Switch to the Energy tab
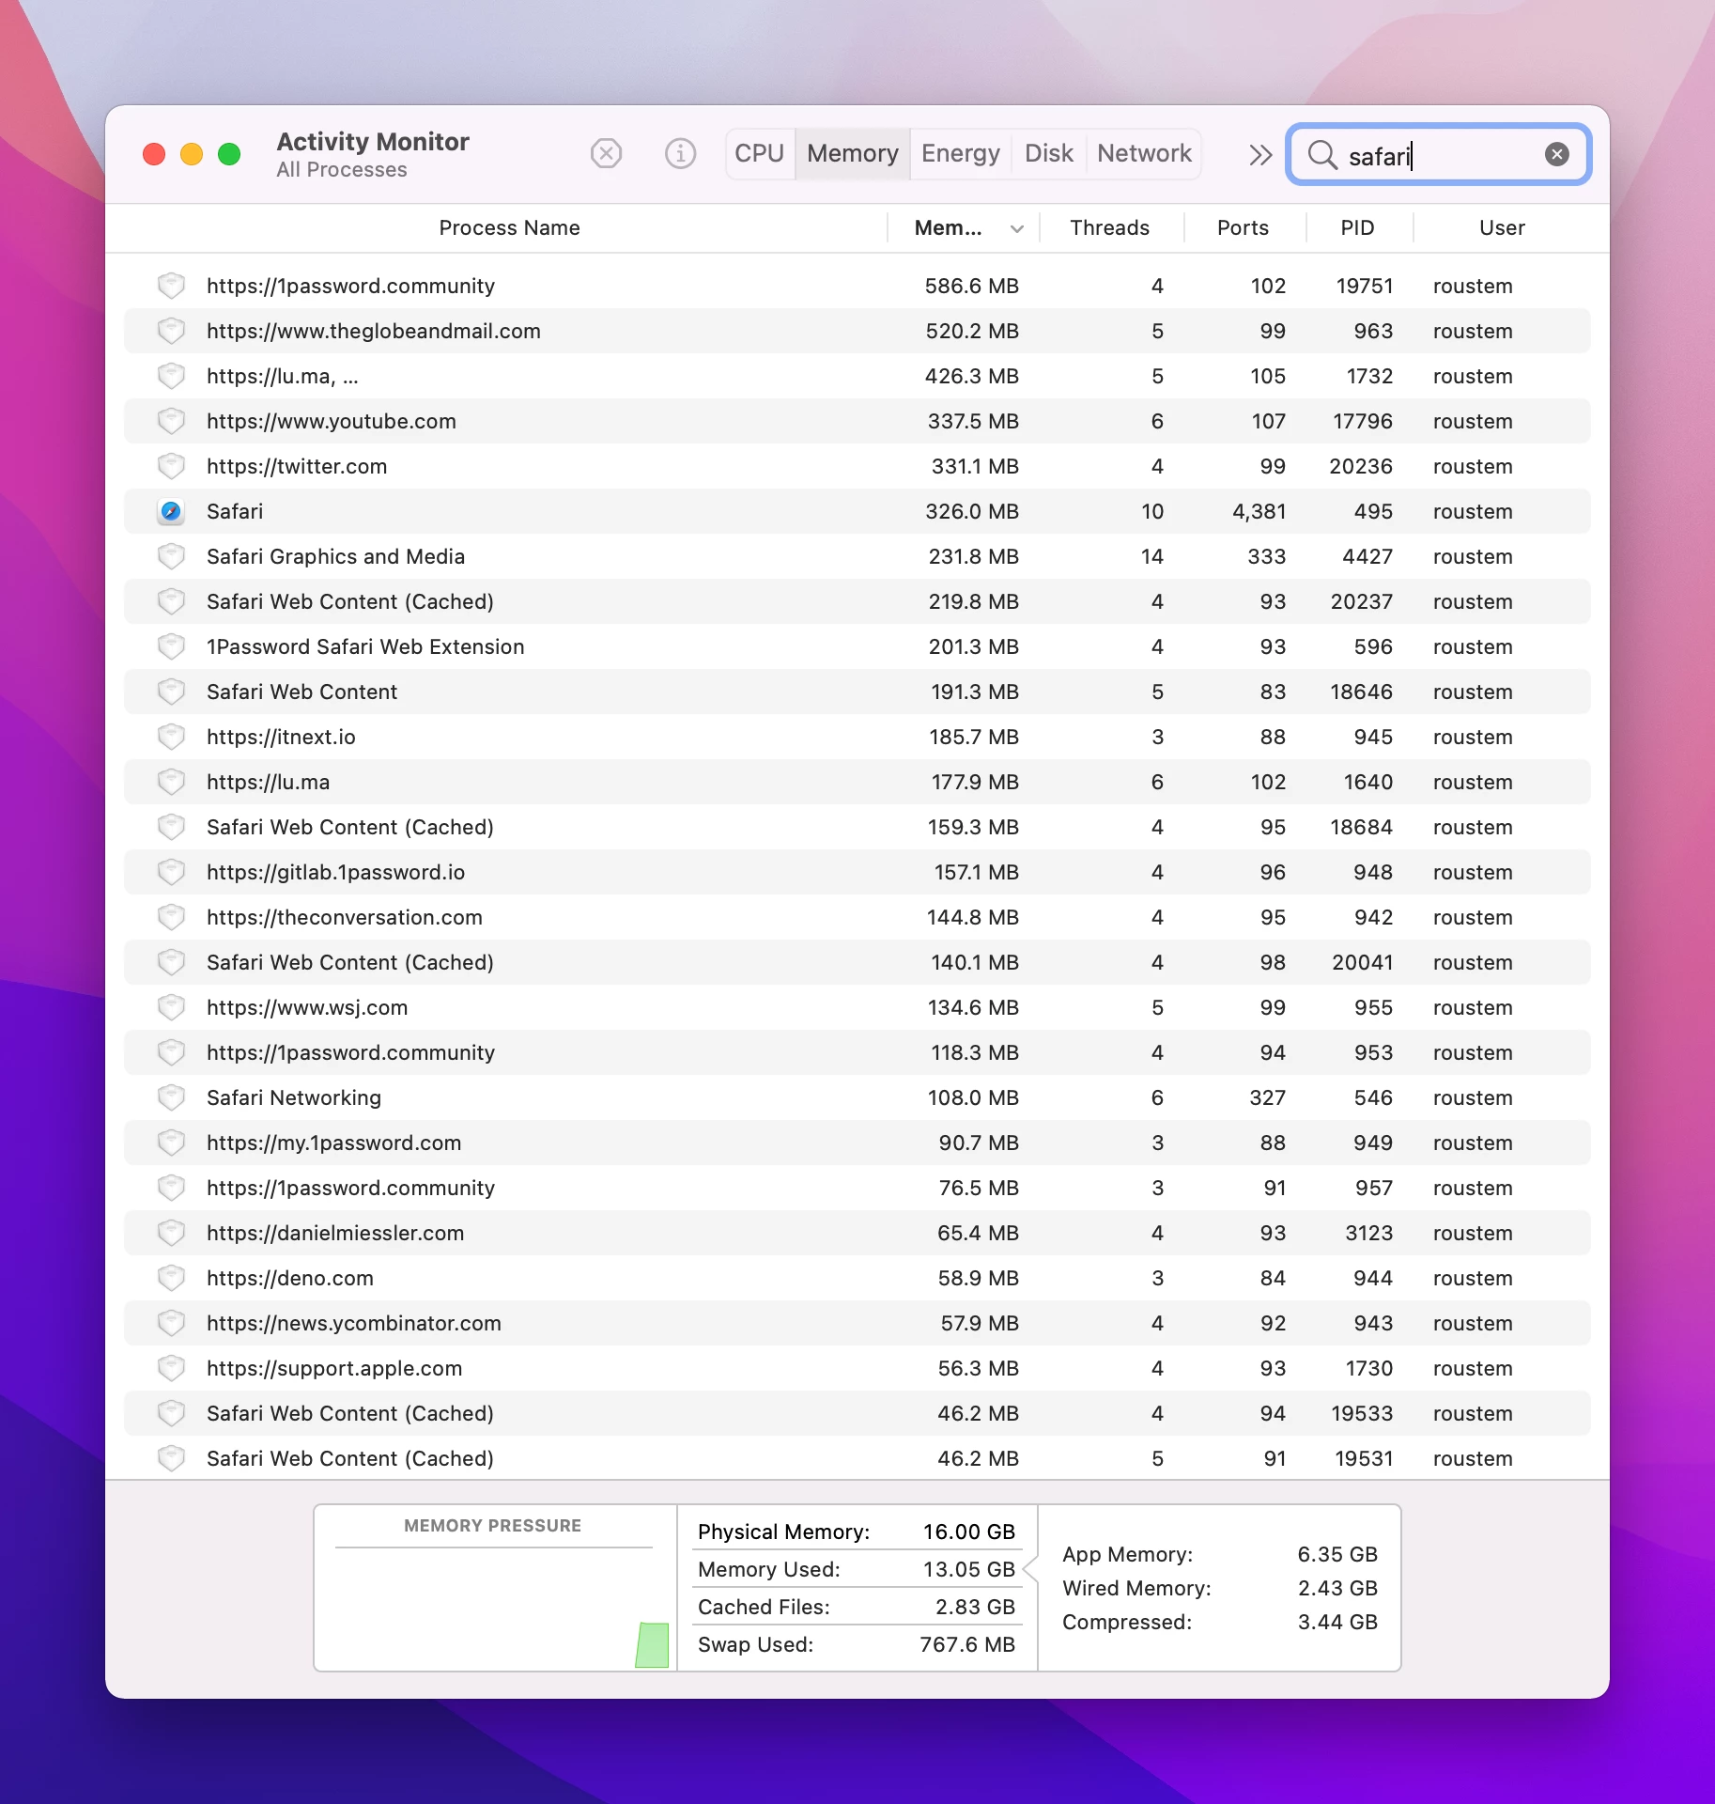Image resolution: width=1715 pixels, height=1804 pixels. [960, 153]
